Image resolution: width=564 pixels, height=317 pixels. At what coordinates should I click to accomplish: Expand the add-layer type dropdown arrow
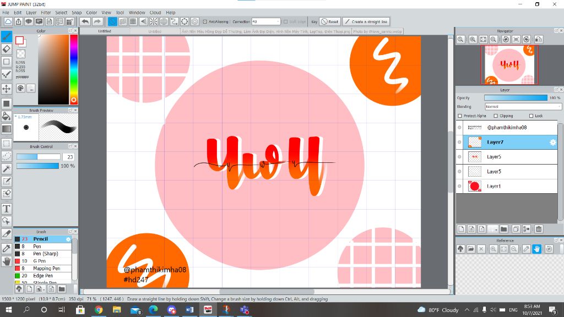pos(496,229)
